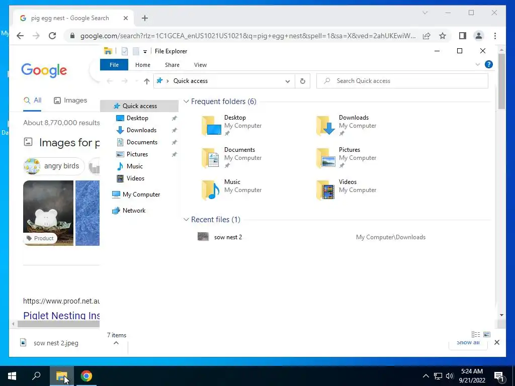The height and width of the screenshot is (386, 515).
Task: Collapse the Frequent folders group
Action: (186, 102)
